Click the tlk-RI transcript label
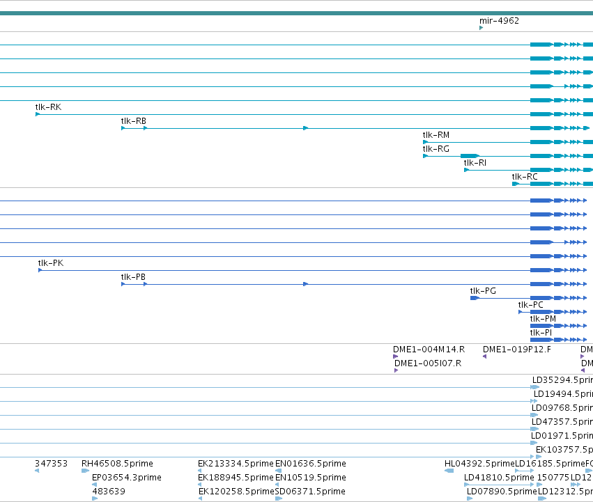The height and width of the screenshot is (502, 593). 475,163
